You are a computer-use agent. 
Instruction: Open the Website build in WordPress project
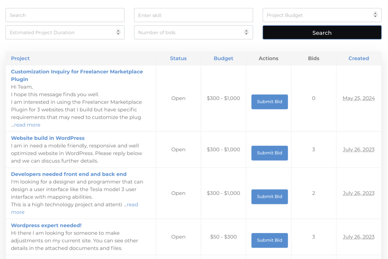pyautogui.click(x=48, y=138)
